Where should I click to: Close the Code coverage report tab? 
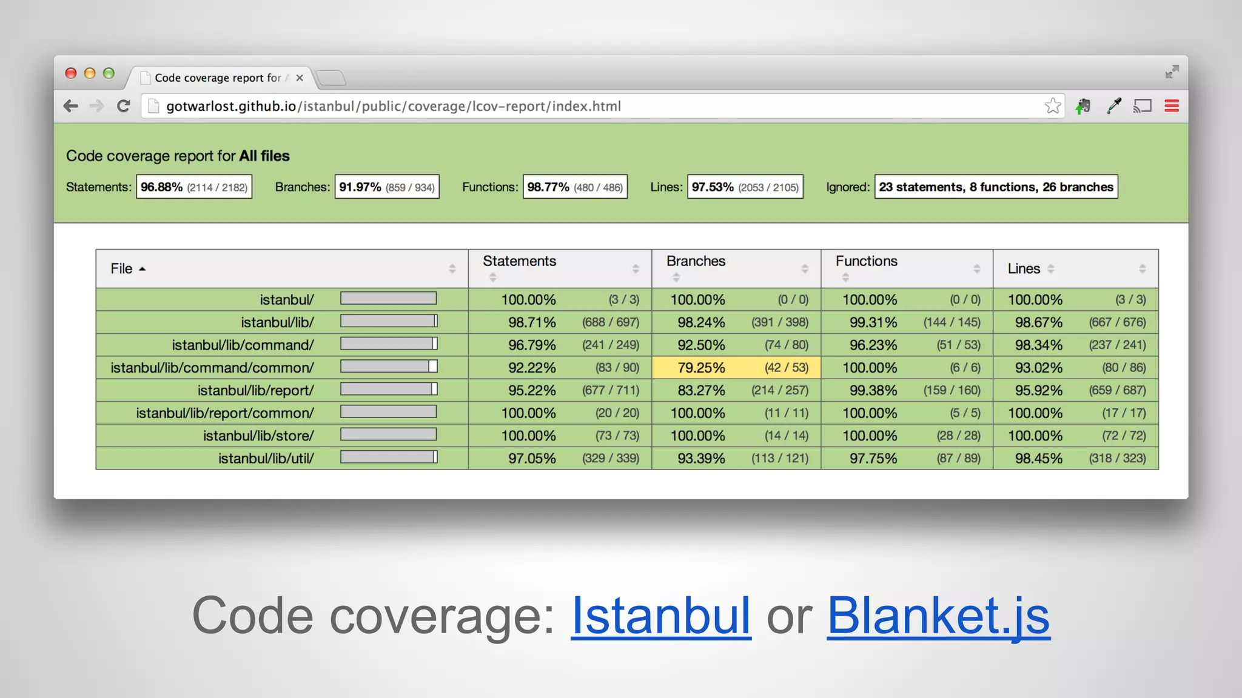tap(300, 78)
